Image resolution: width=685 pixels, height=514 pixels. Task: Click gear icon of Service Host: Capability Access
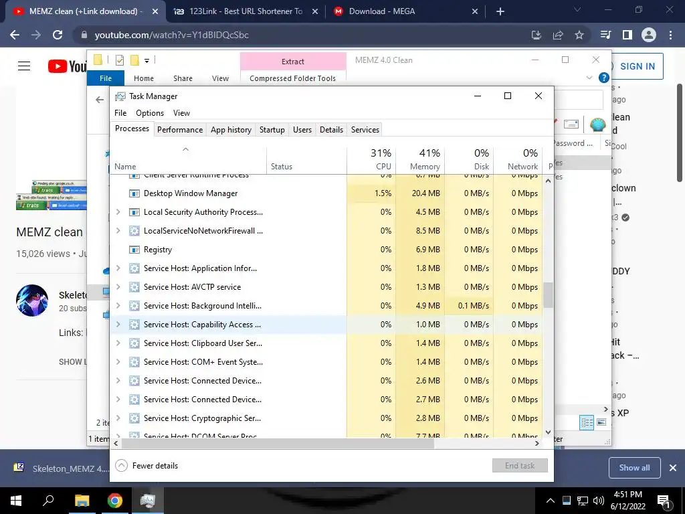tap(134, 325)
